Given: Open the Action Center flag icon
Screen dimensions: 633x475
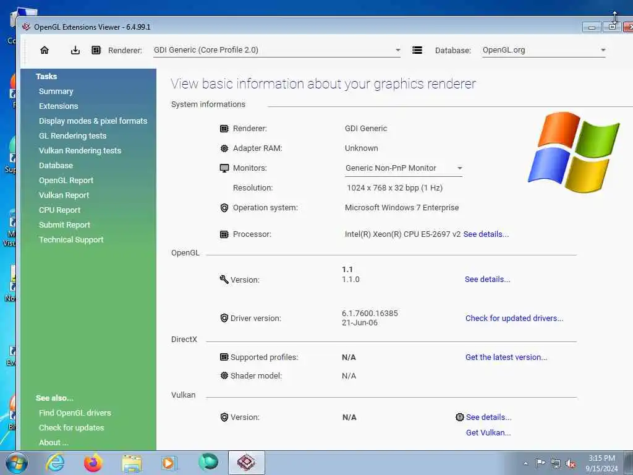Looking at the screenshot, I should (x=540, y=463).
